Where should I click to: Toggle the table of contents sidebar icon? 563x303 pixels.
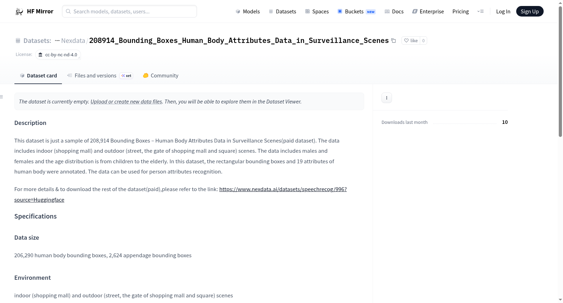2,97
